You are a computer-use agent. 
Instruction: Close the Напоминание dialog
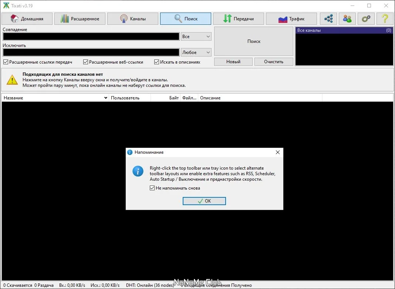[x=278, y=152]
